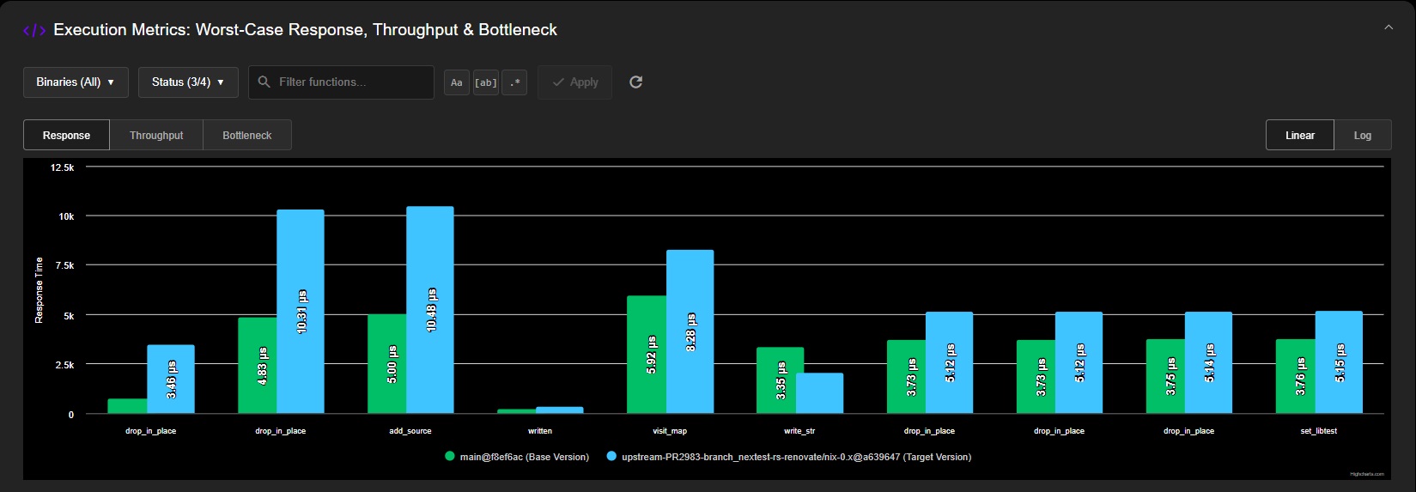
Task: Toggle whole-word [ab] matching
Action: pyautogui.click(x=485, y=82)
